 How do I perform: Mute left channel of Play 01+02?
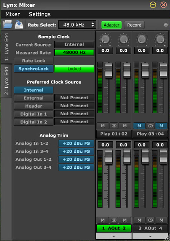(103, 126)
